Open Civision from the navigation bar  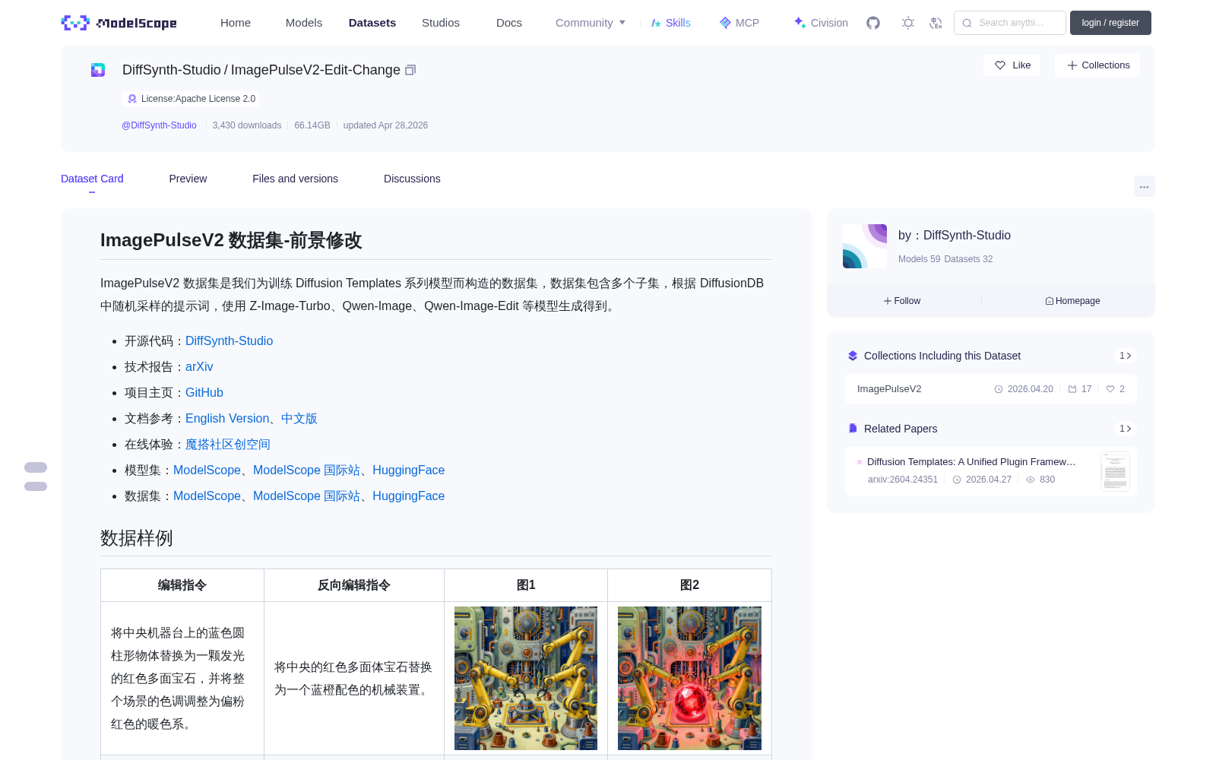pos(821,23)
